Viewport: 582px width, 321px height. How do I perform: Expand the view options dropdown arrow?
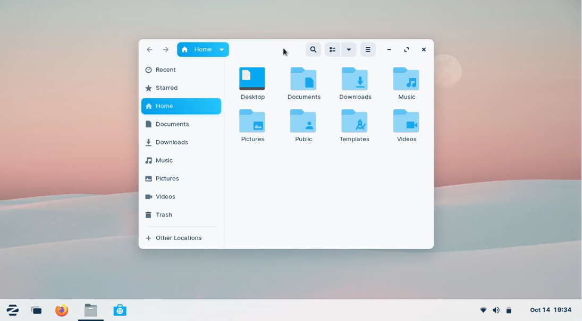coord(349,49)
